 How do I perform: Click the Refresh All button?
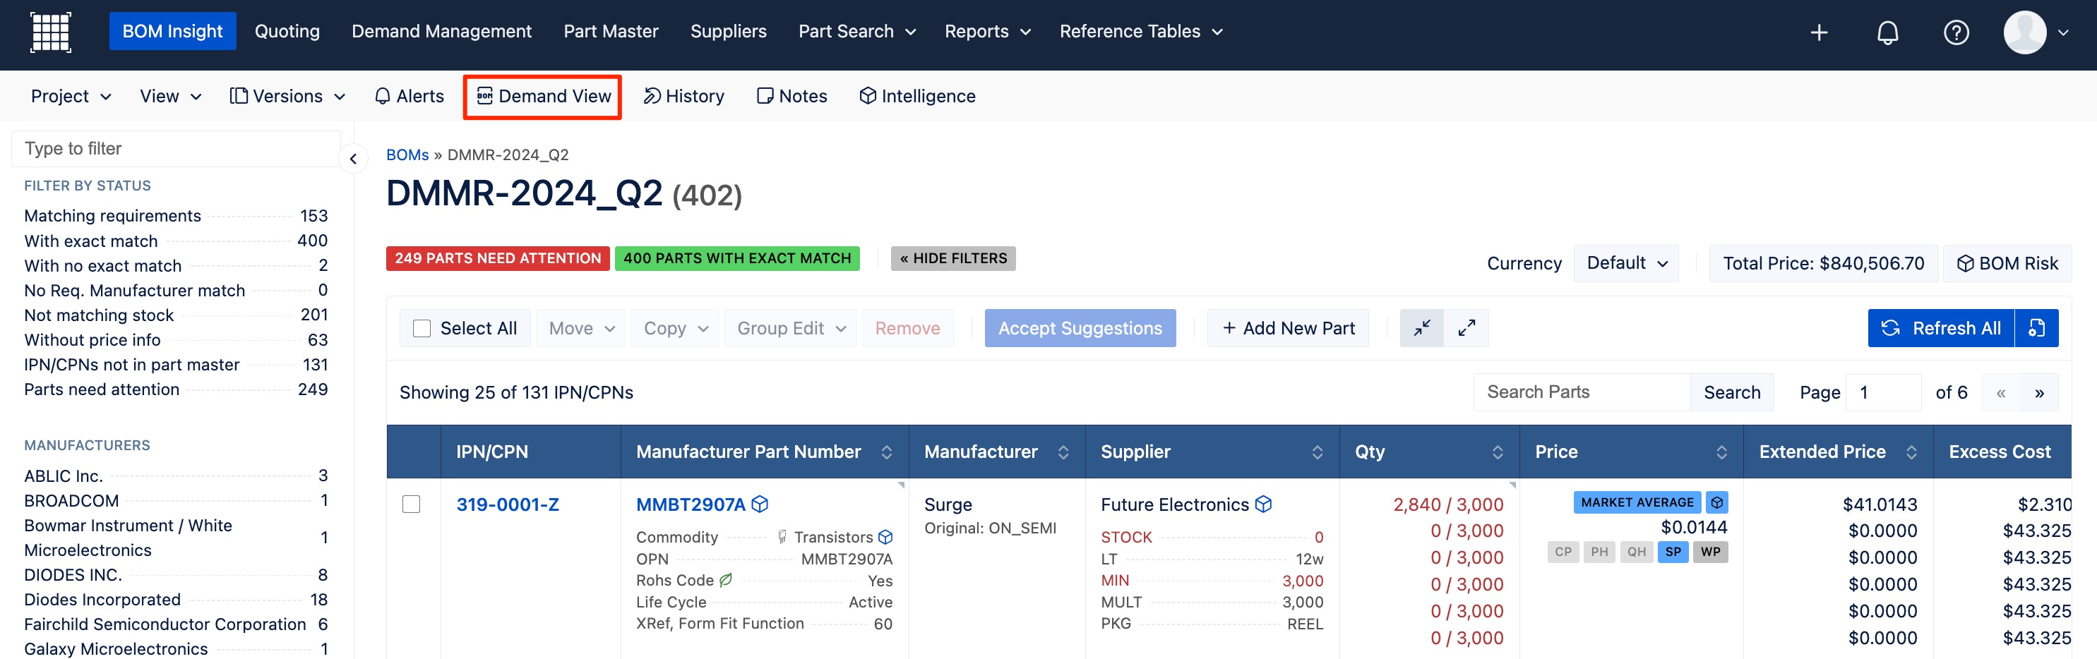[1941, 329]
